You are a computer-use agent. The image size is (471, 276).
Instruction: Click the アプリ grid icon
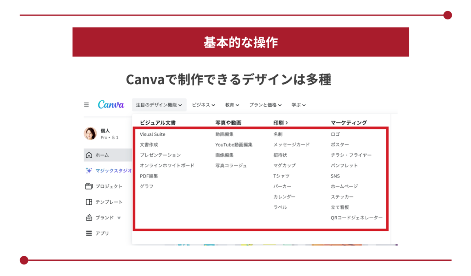[89, 233]
